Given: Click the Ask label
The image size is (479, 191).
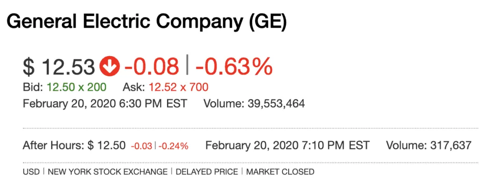Looking at the screenshot, I should click(x=134, y=88).
